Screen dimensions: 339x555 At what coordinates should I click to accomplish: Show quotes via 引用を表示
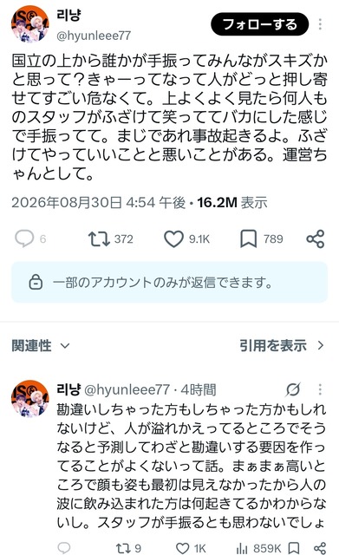coord(282,345)
